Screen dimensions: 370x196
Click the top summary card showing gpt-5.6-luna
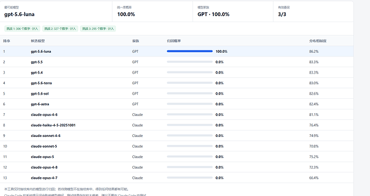coord(56,11)
